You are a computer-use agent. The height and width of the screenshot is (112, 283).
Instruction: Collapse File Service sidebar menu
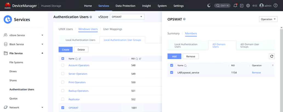42,53
